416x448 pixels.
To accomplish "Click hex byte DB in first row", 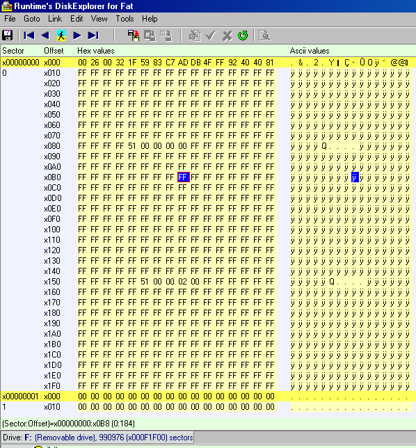I will click(x=195, y=63).
